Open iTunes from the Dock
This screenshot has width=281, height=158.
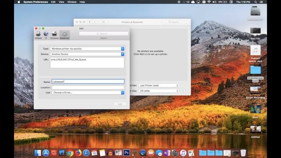(x=183, y=153)
